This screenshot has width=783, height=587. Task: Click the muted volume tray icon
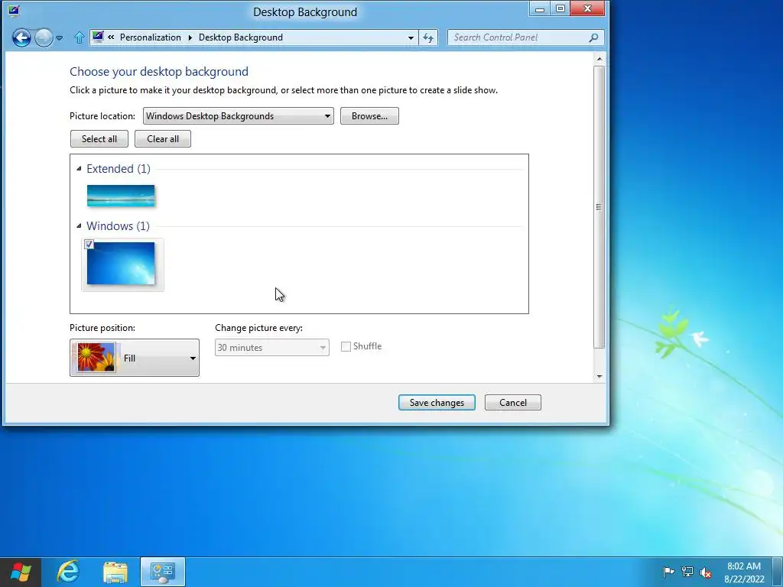706,572
